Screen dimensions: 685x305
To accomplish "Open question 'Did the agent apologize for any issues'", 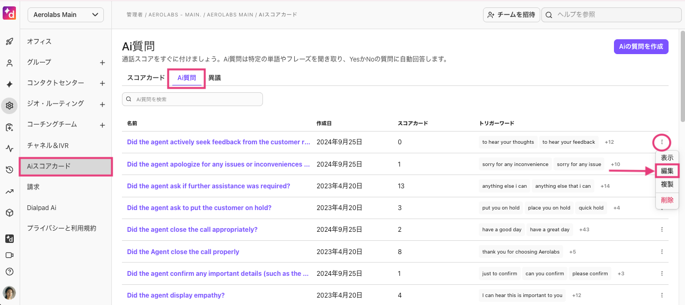I will (218, 164).
